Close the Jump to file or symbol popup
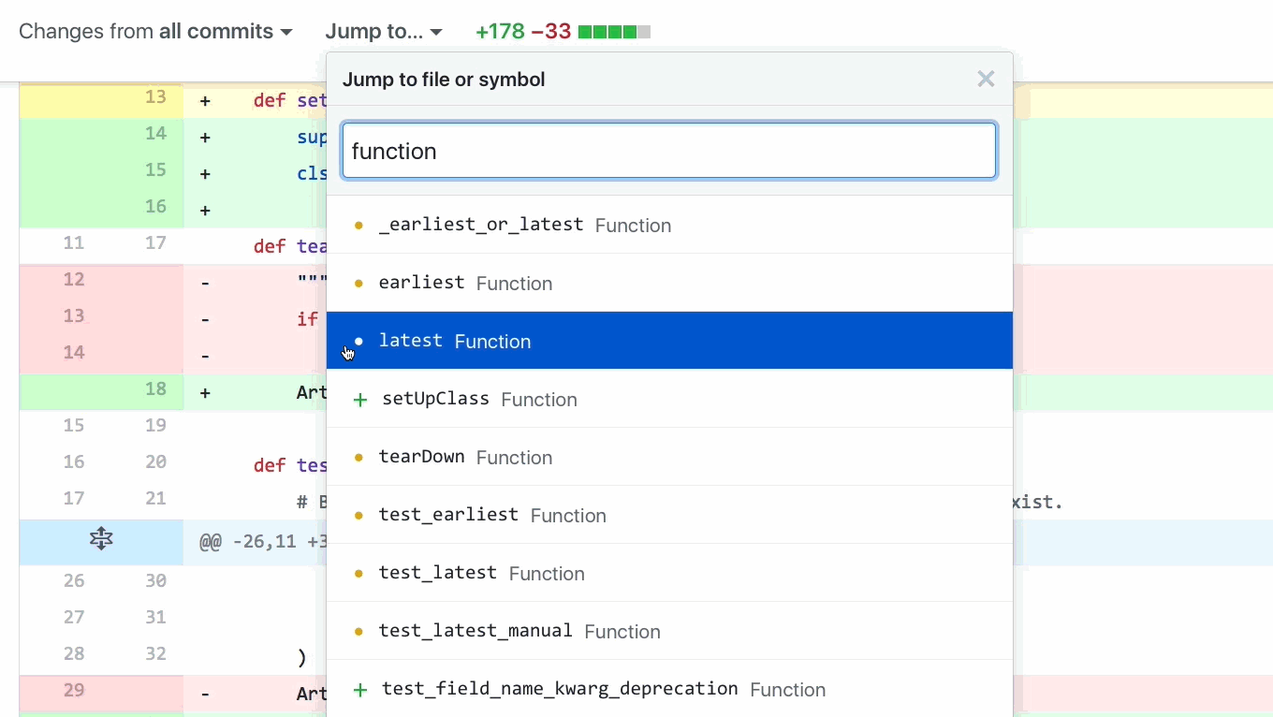 (x=986, y=80)
